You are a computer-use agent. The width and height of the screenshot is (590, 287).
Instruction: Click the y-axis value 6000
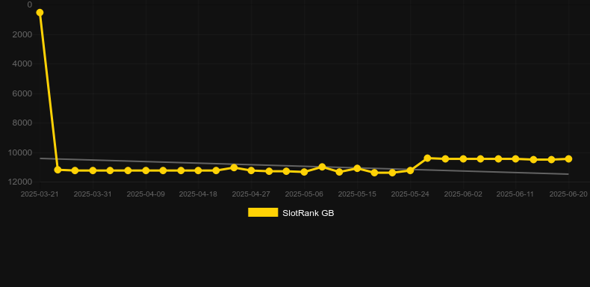[22, 93]
